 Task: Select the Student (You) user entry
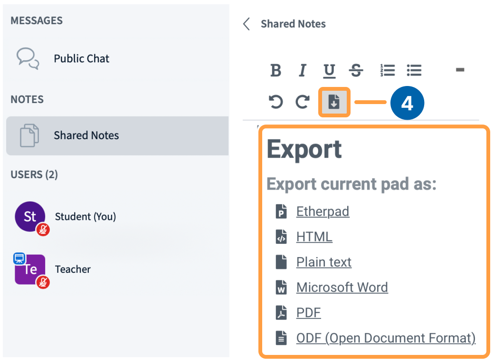[x=117, y=217]
